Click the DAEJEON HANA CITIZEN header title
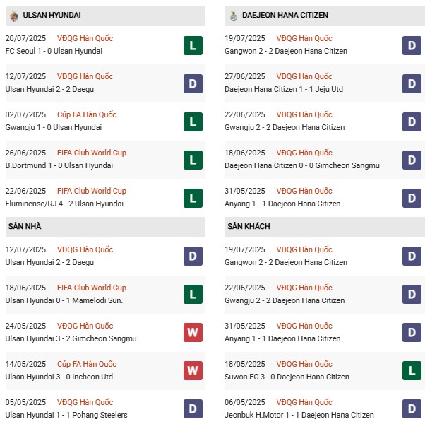This screenshot has width=425, height=424. click(x=285, y=15)
